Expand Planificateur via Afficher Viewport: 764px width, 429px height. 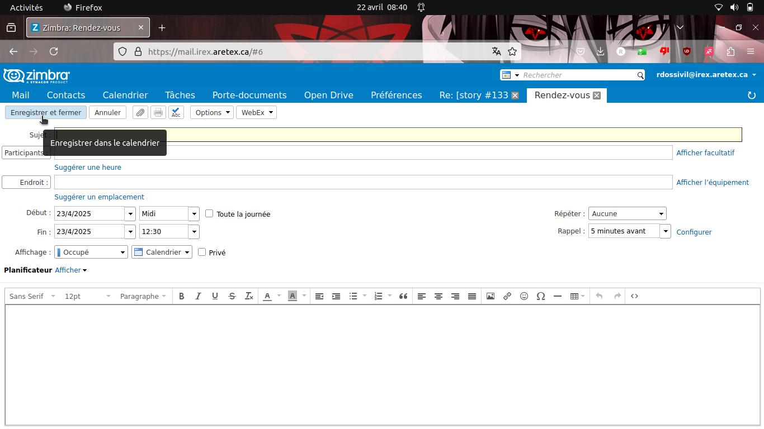click(x=71, y=270)
